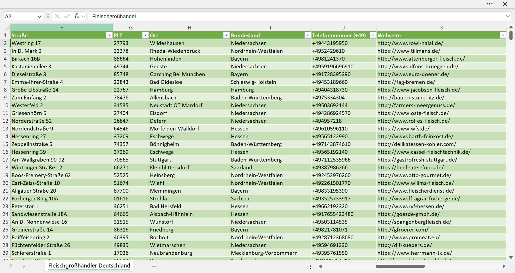Open link http://www.rowi-halal.de/
Viewport: 515px width, 273px height.
click(x=410, y=43)
